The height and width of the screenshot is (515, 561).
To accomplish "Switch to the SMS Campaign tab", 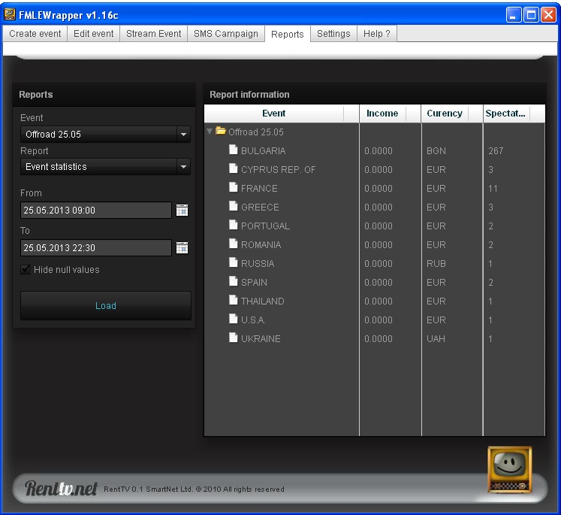I will (226, 34).
